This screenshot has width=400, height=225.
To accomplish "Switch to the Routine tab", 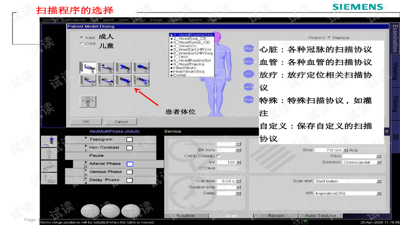I will pos(186,215).
